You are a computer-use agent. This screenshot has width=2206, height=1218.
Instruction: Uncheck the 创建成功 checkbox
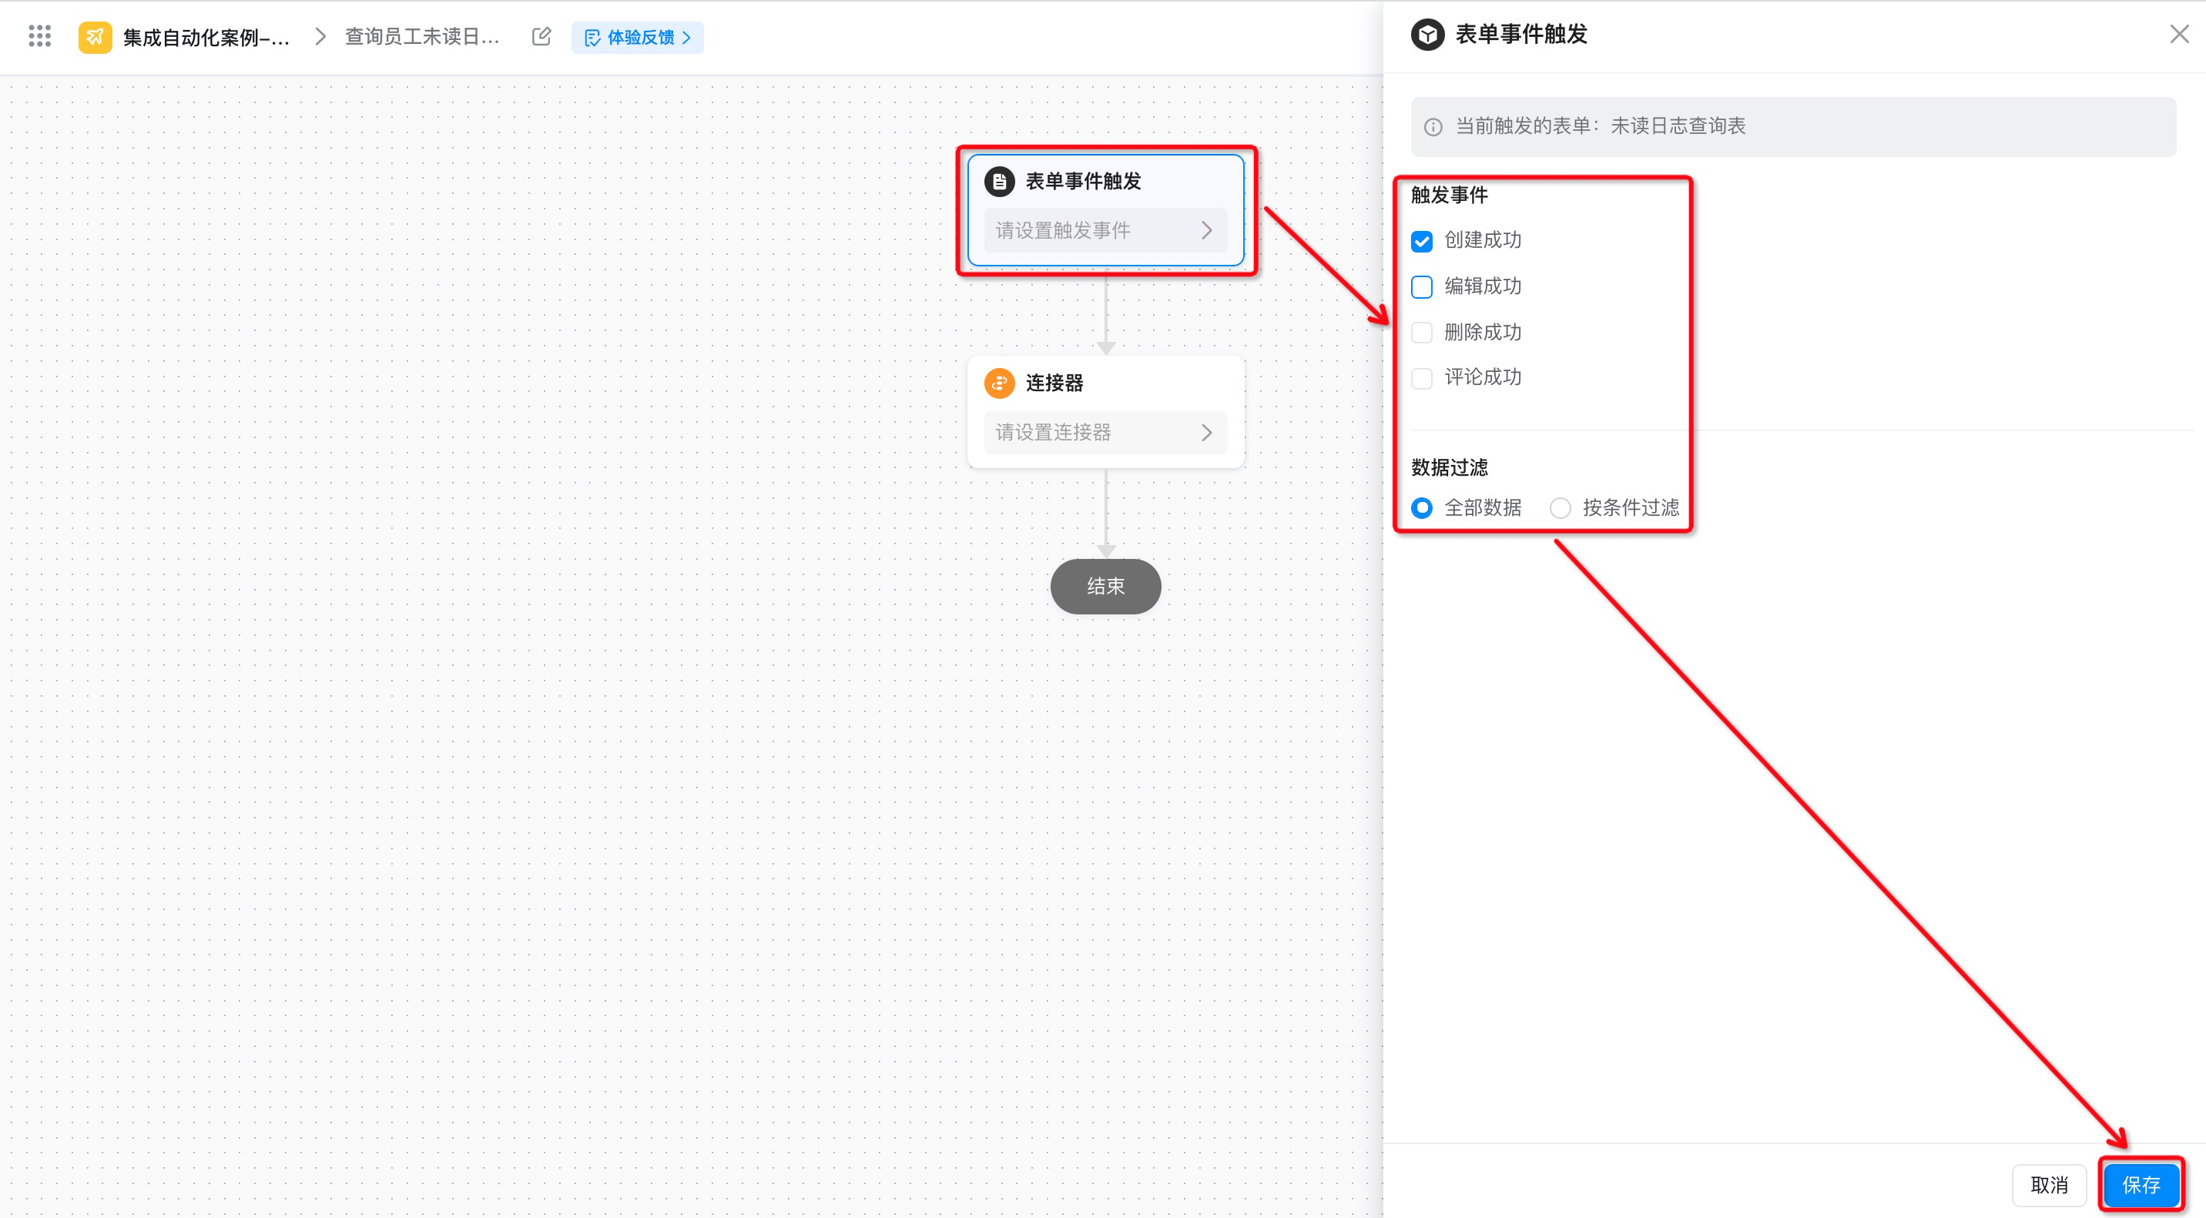[x=1422, y=242]
